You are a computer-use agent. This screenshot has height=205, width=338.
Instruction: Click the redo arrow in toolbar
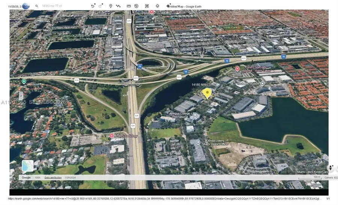[x=101, y=6]
